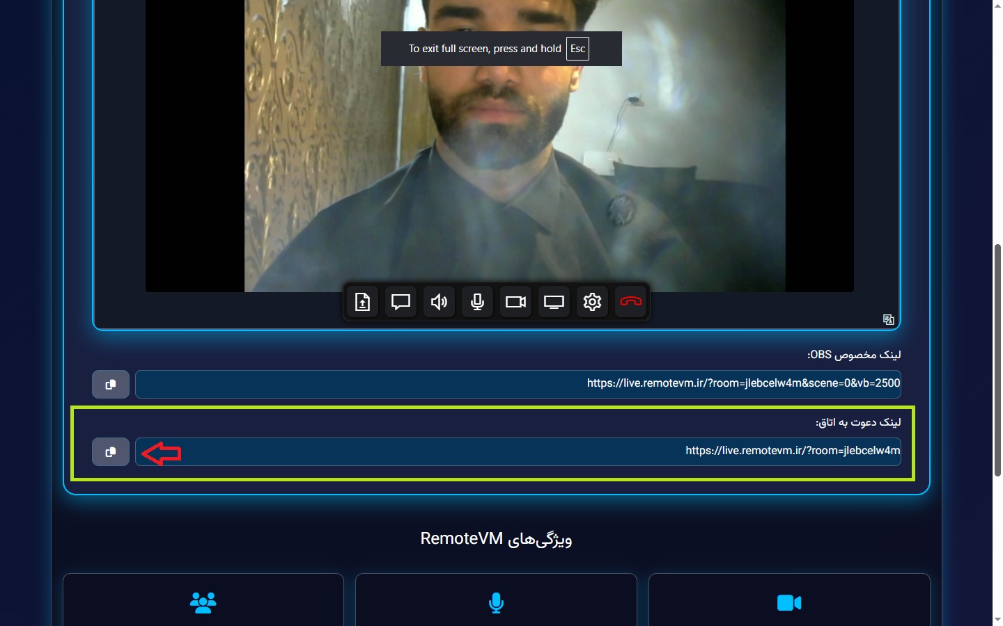Copy the room invite link
The height and width of the screenshot is (626, 1003).
[x=111, y=452]
